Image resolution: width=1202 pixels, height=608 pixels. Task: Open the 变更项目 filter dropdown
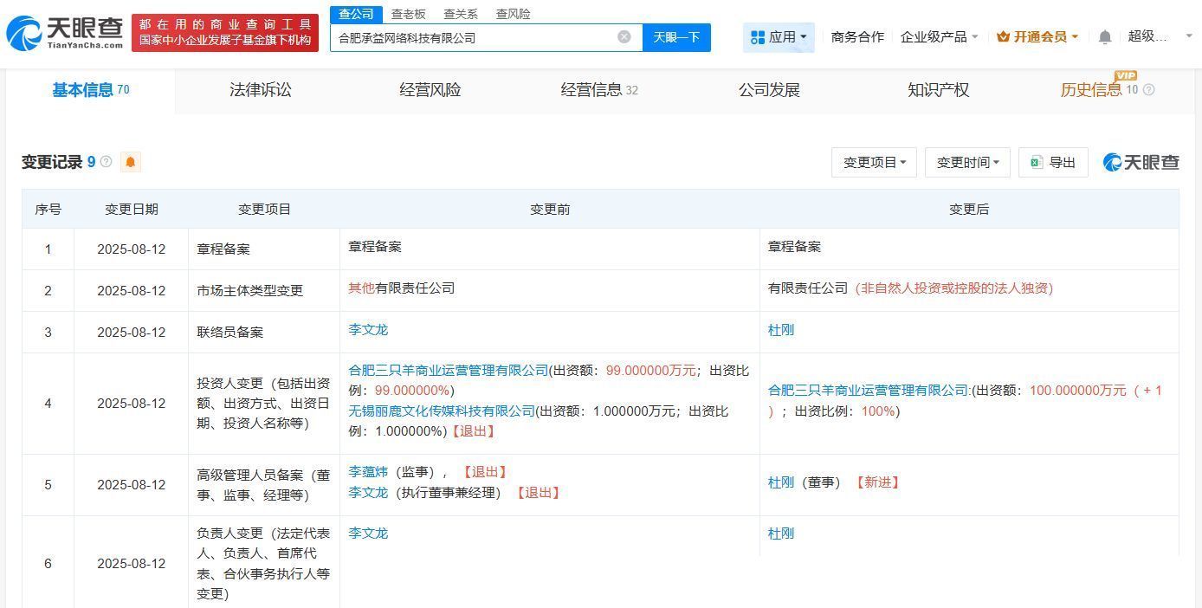tap(874, 162)
